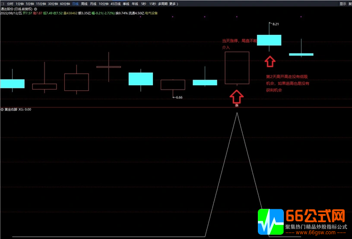
Task: Choose the 月线 monthly period
Action: (x=93, y=3)
